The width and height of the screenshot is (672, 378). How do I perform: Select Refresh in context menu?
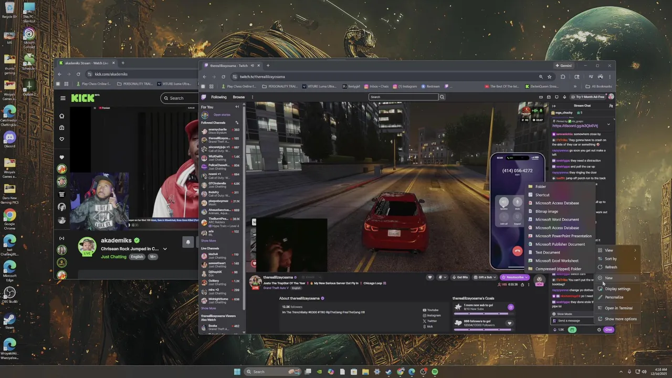617,267
